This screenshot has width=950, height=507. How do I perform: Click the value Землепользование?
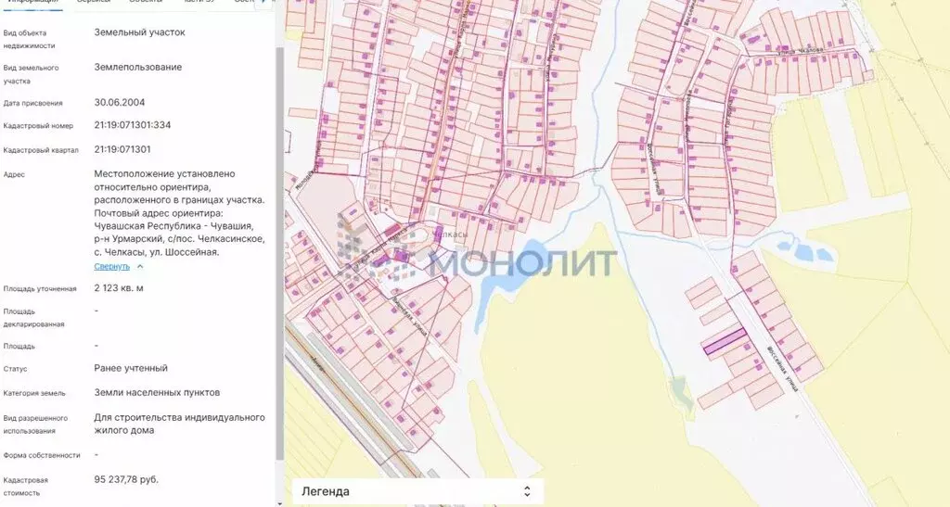[x=137, y=67]
